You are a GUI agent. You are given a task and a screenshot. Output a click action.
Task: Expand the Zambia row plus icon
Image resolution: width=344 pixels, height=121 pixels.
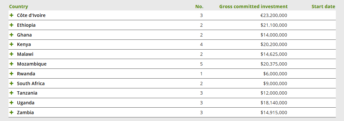(x=11, y=113)
